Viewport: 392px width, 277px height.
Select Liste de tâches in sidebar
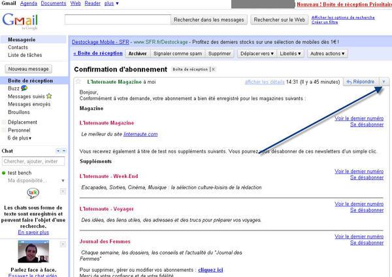point(25,55)
